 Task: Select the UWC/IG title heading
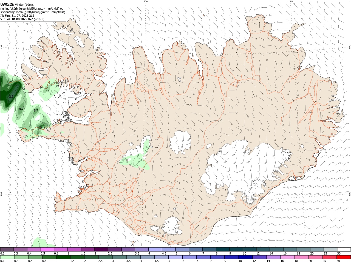point(7,4)
